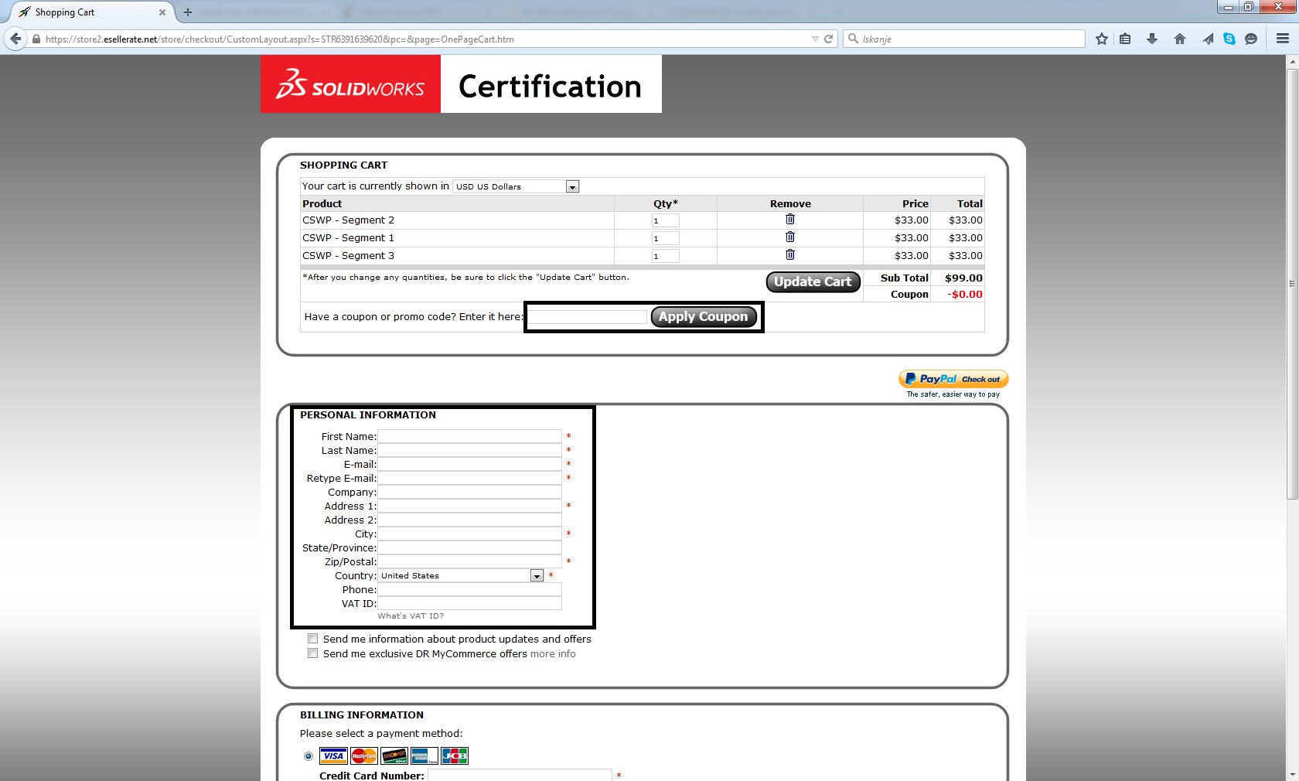
Task: Remove CSWP - Segment 2 using trash icon
Action: (x=789, y=220)
